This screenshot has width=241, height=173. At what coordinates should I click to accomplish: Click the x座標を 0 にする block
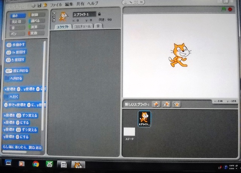(x=16, y=122)
